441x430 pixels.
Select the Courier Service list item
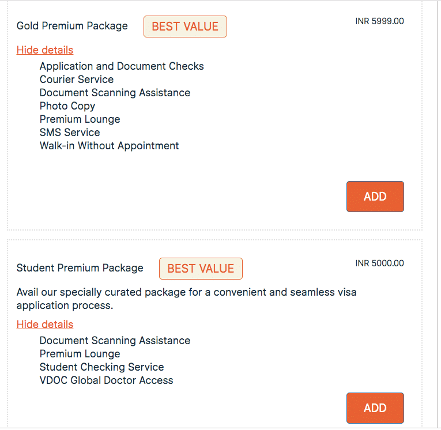coord(77,80)
